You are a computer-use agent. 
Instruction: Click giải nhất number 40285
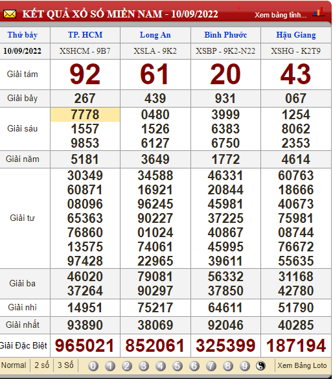point(296,325)
